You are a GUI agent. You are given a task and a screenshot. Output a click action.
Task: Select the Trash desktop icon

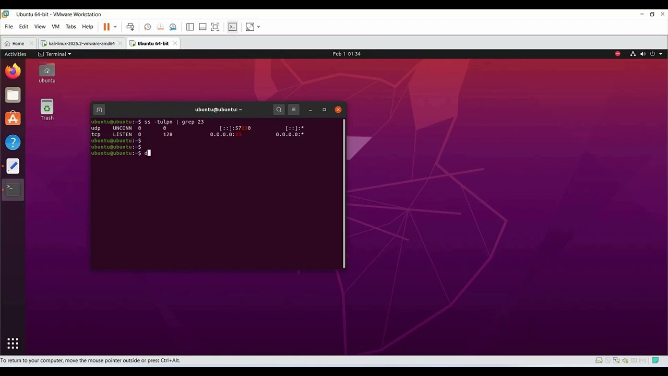coord(47,110)
